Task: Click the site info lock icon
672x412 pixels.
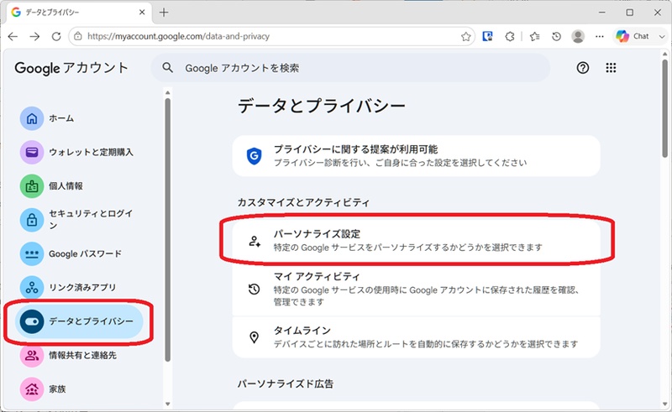Action: tap(78, 36)
